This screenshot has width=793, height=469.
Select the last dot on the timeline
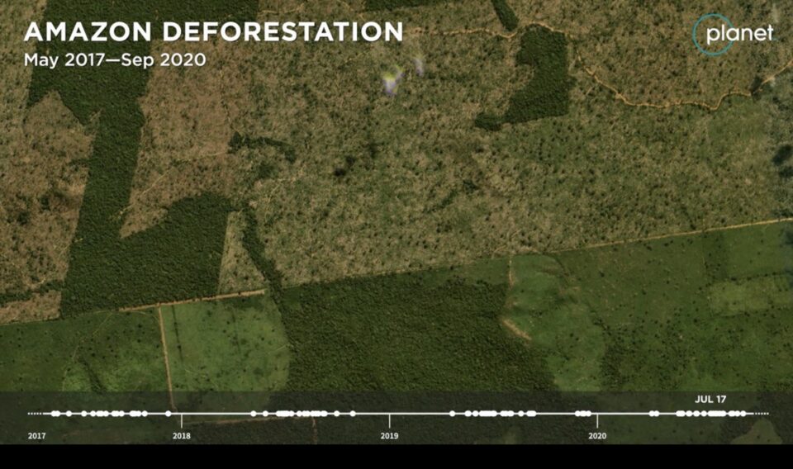(743, 413)
